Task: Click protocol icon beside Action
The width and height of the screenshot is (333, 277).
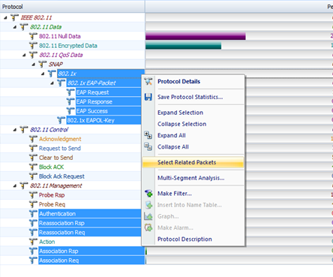Action: tap(33, 242)
